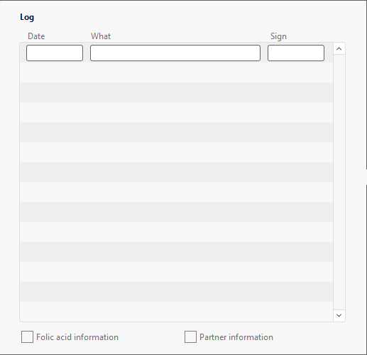Image resolution: width=367 pixels, height=355 pixels.
Task: Select the last shaded row in the Log list
Action: point(177,292)
